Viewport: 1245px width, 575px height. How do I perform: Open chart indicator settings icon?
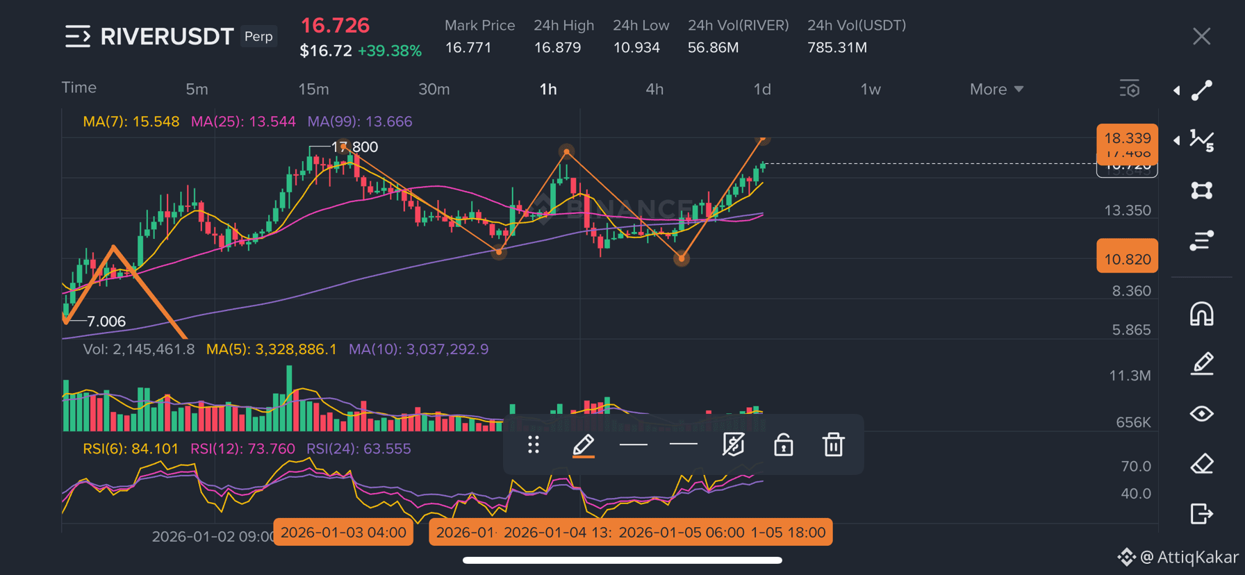coord(1130,89)
